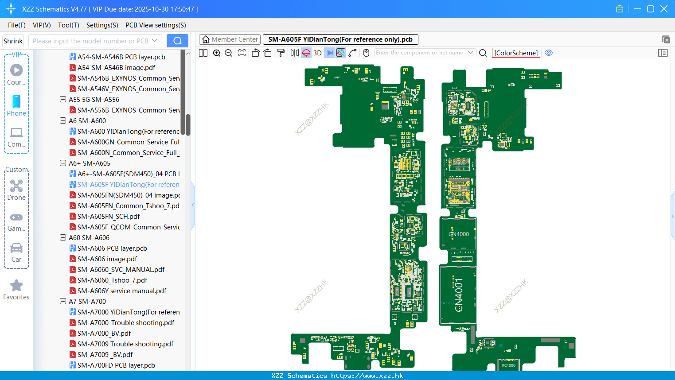
Task: Click the yellow toolbox icon in title bar
Action: (x=620, y=9)
